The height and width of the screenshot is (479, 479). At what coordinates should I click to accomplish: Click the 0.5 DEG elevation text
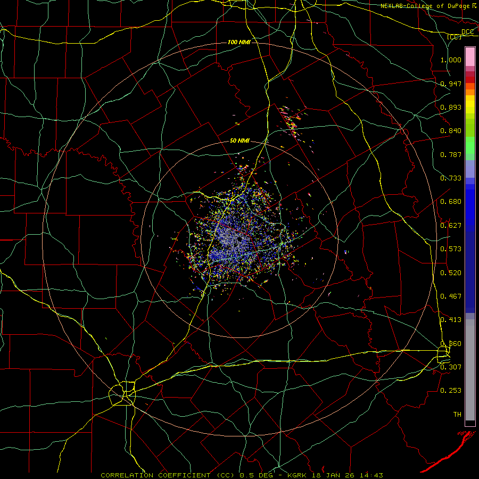click(256, 475)
